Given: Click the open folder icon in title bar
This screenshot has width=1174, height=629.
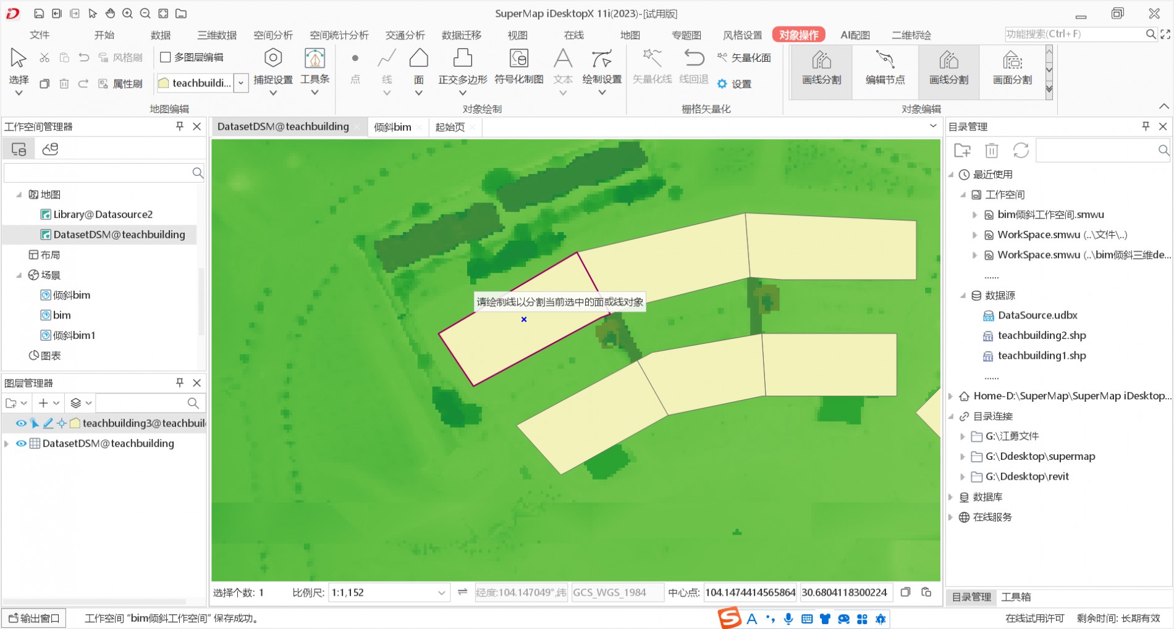Looking at the screenshot, I should (x=181, y=13).
